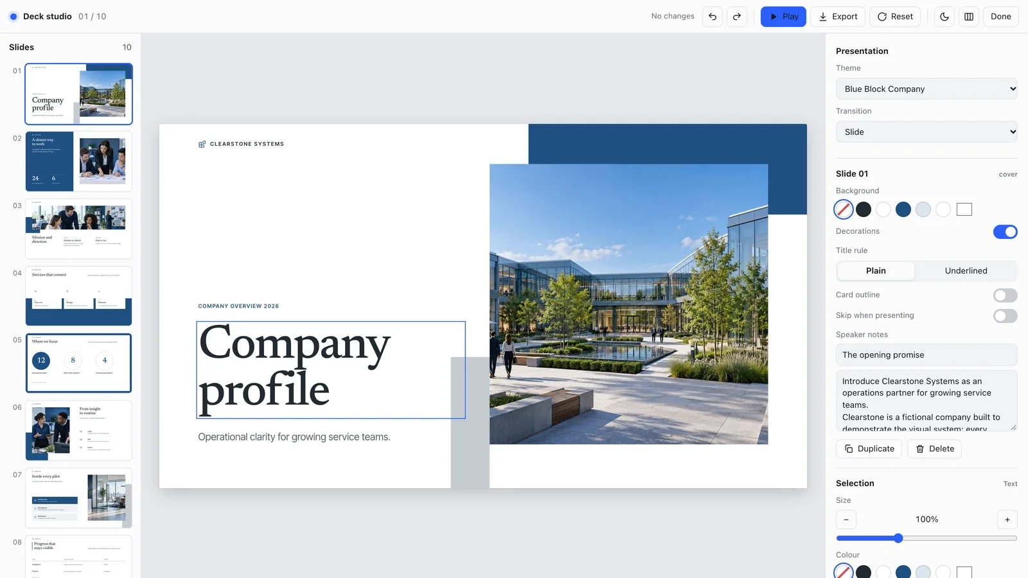Viewport: 1028px width, 578px height.
Task: Select Plain title rule option
Action: [x=876, y=271]
